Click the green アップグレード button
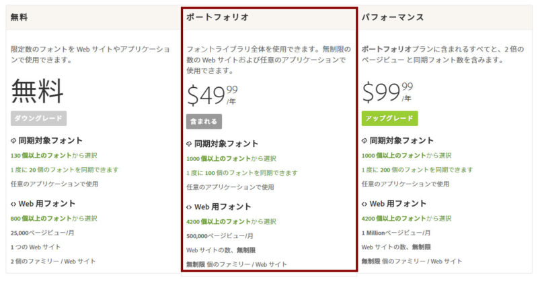 click(389, 119)
